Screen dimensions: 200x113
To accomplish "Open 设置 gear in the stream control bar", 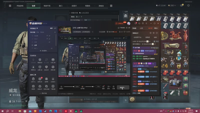I will (113, 86).
